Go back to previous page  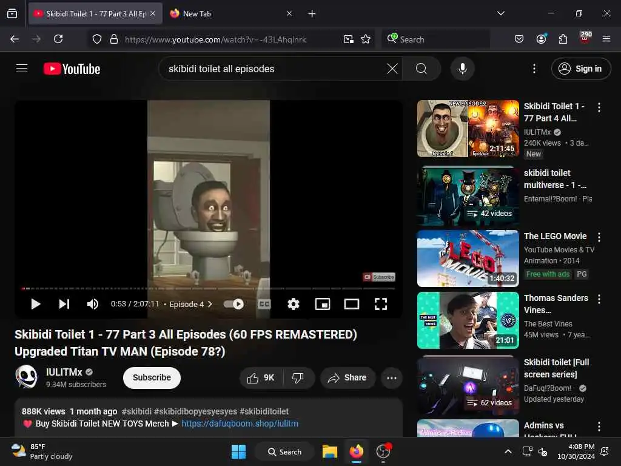(15, 39)
